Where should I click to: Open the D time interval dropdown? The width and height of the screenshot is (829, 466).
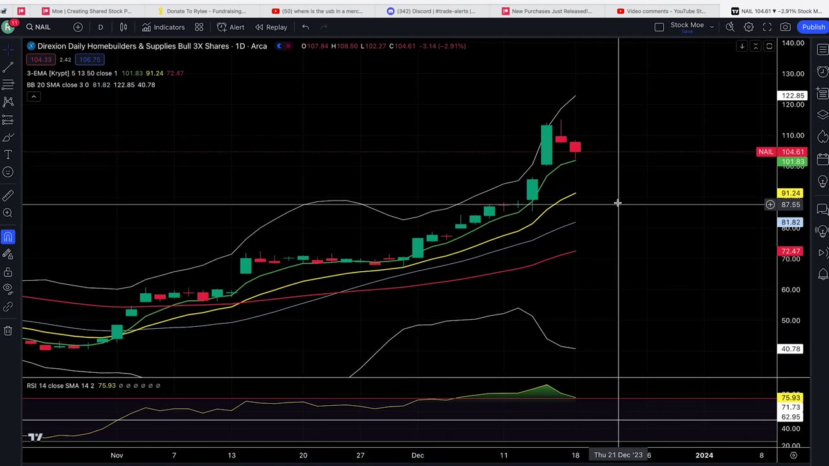click(100, 27)
